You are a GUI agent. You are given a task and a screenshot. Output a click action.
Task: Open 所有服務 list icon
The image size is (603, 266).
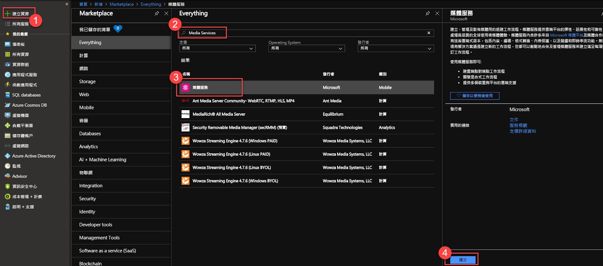[x=8, y=24]
